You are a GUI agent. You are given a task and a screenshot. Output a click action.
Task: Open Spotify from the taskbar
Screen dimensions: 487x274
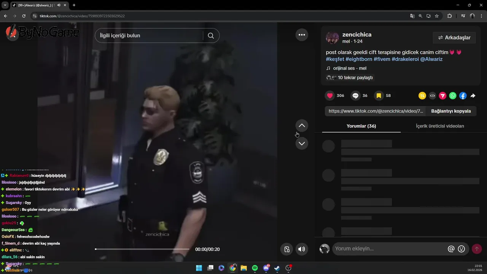[x=255, y=268]
